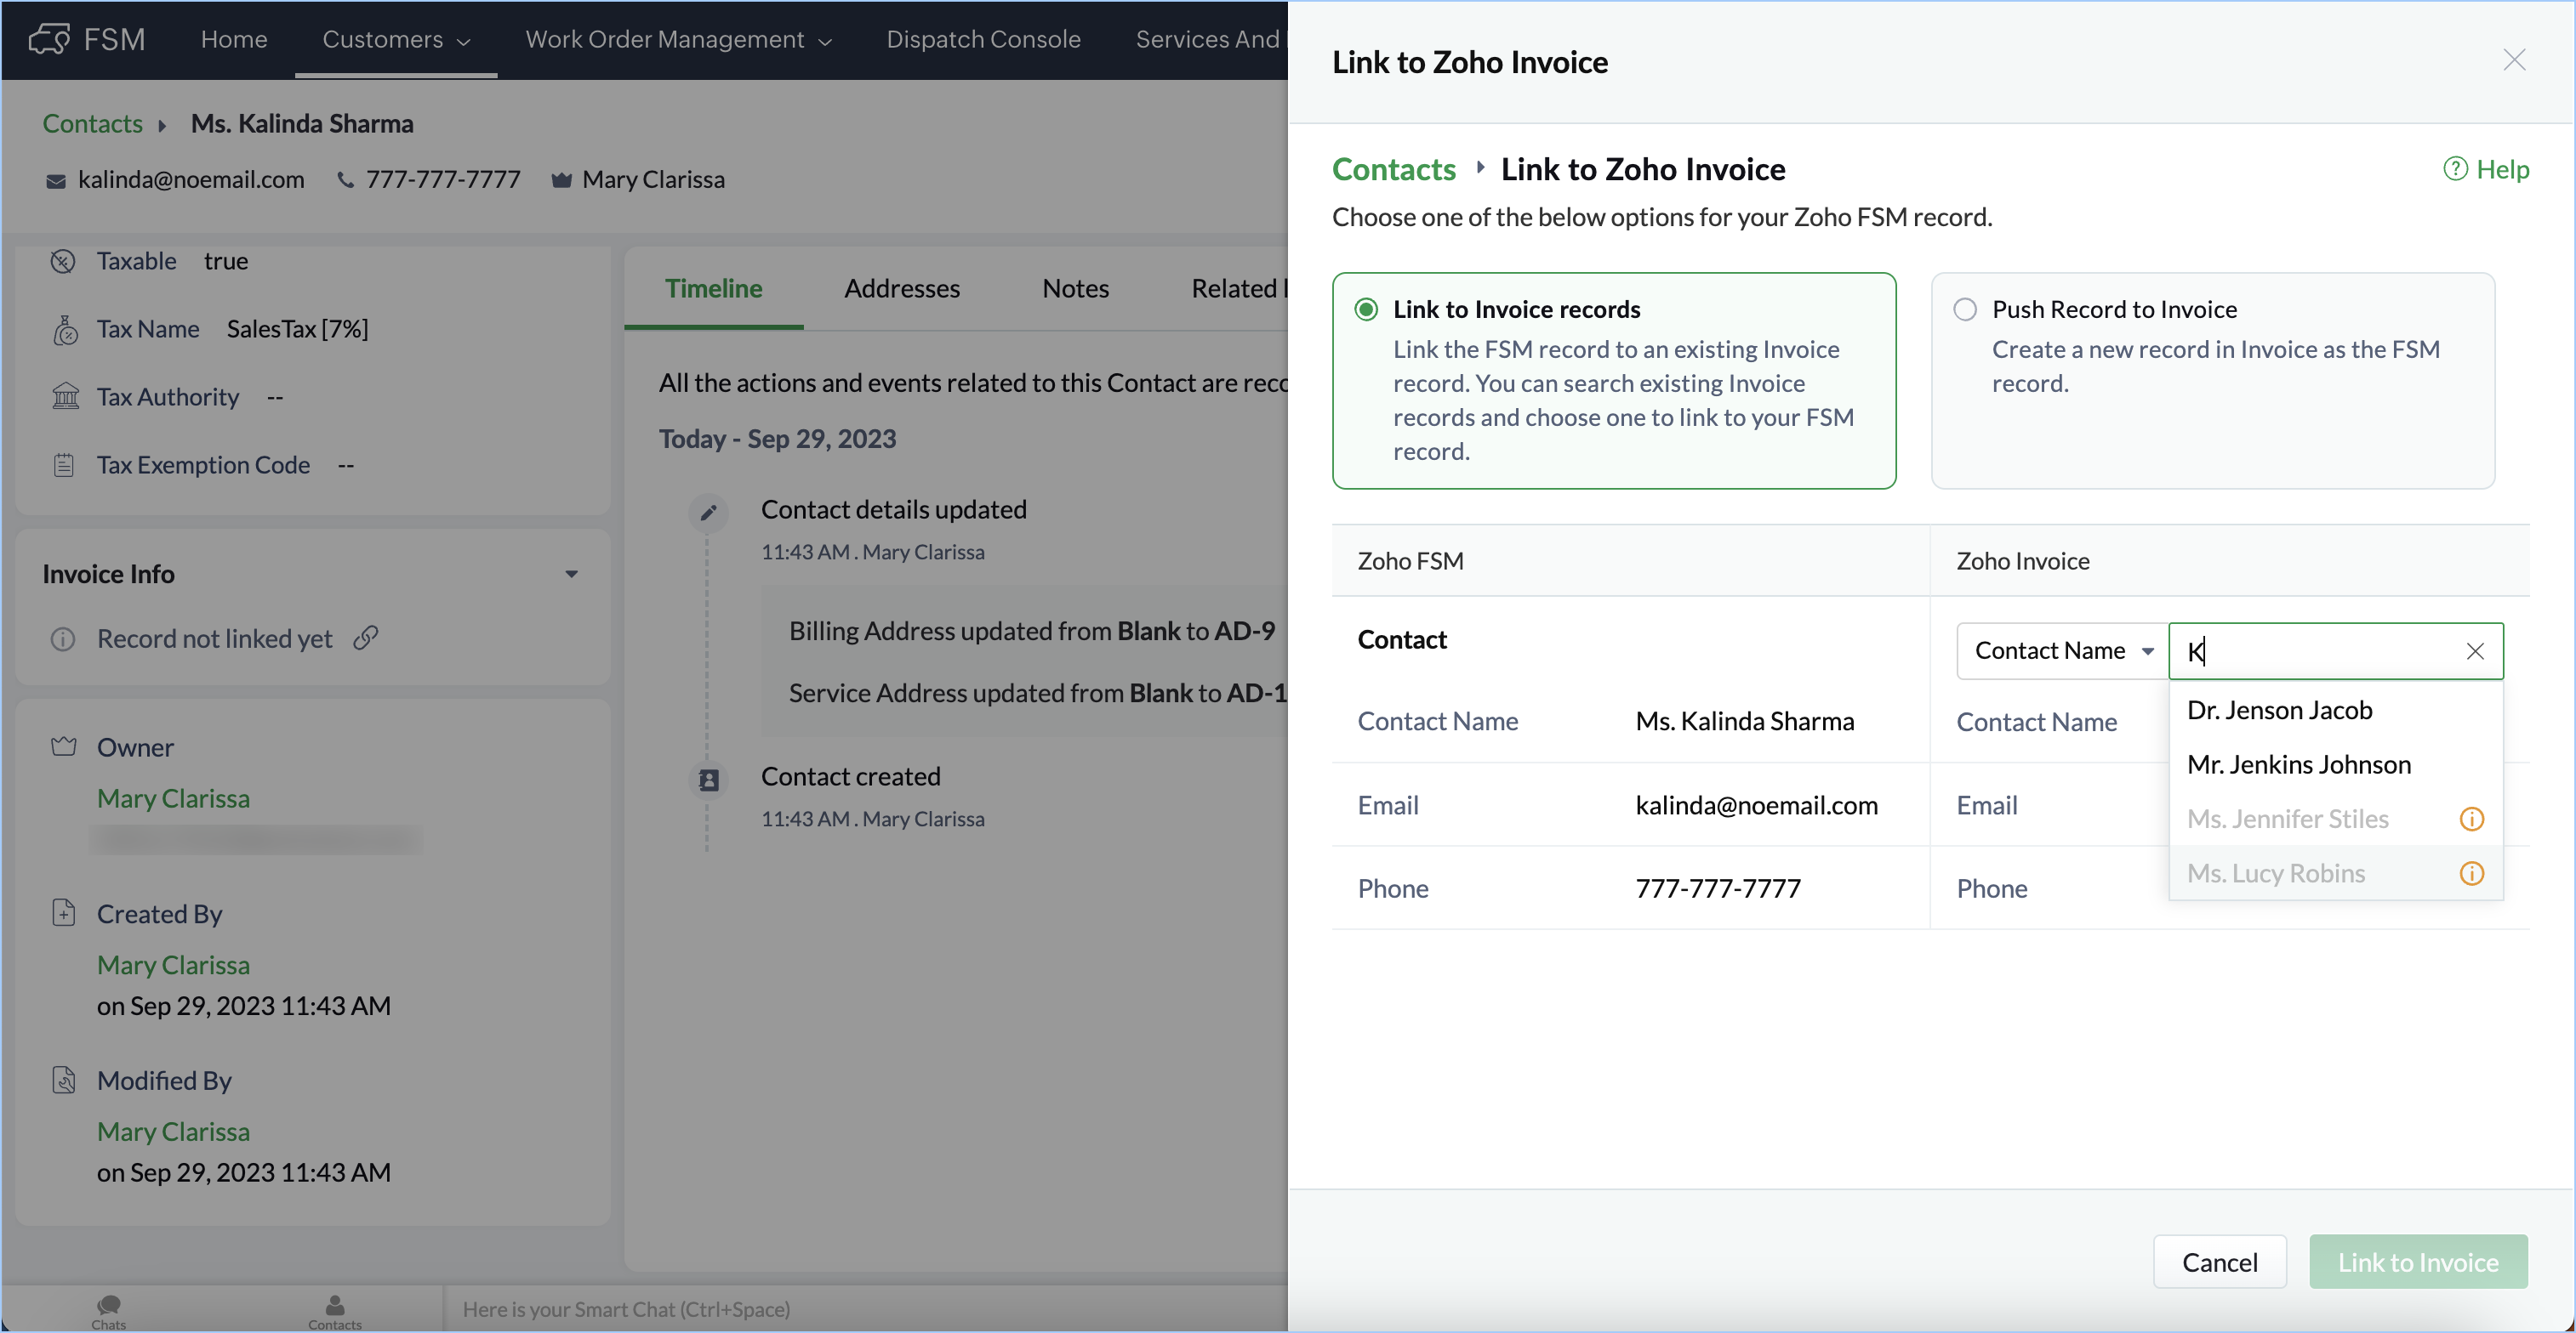
Task: Click the phone icon beside 777-777-7777
Action: coord(345,180)
